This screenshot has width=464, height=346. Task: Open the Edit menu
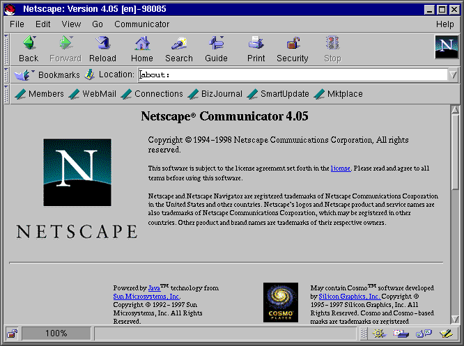coord(43,24)
